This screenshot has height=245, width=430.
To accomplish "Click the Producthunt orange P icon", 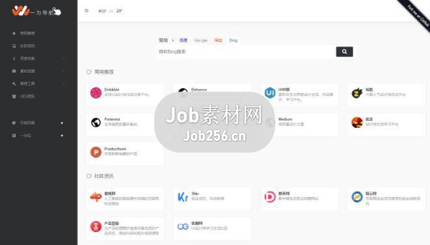I will click(96, 152).
